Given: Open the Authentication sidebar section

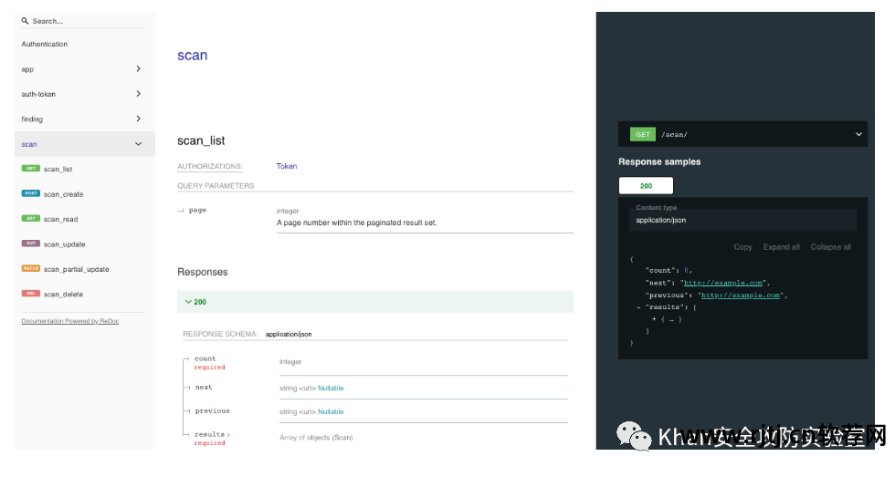Looking at the screenshot, I should click(x=45, y=44).
